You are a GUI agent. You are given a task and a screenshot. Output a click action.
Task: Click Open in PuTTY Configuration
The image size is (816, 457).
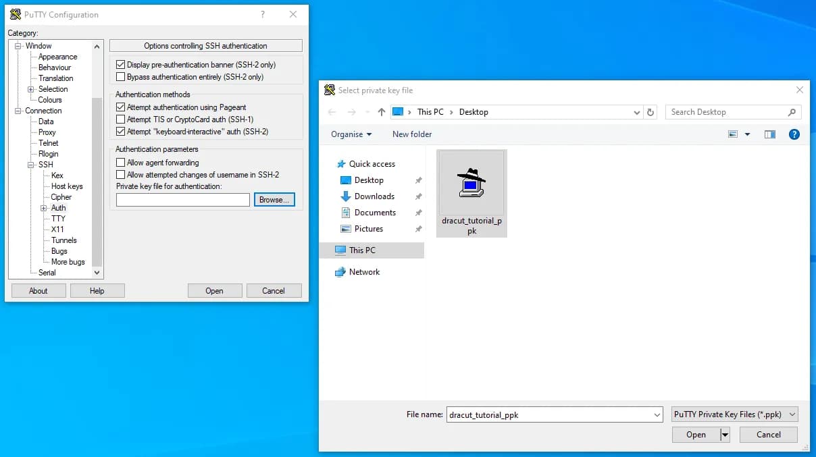click(215, 291)
